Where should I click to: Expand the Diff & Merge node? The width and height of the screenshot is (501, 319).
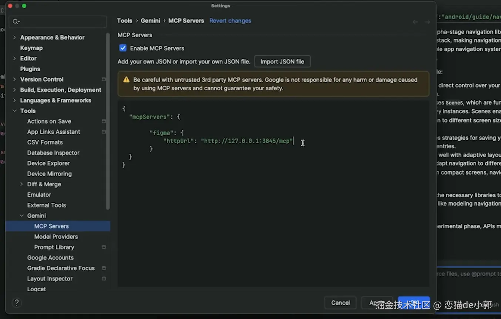(21, 184)
